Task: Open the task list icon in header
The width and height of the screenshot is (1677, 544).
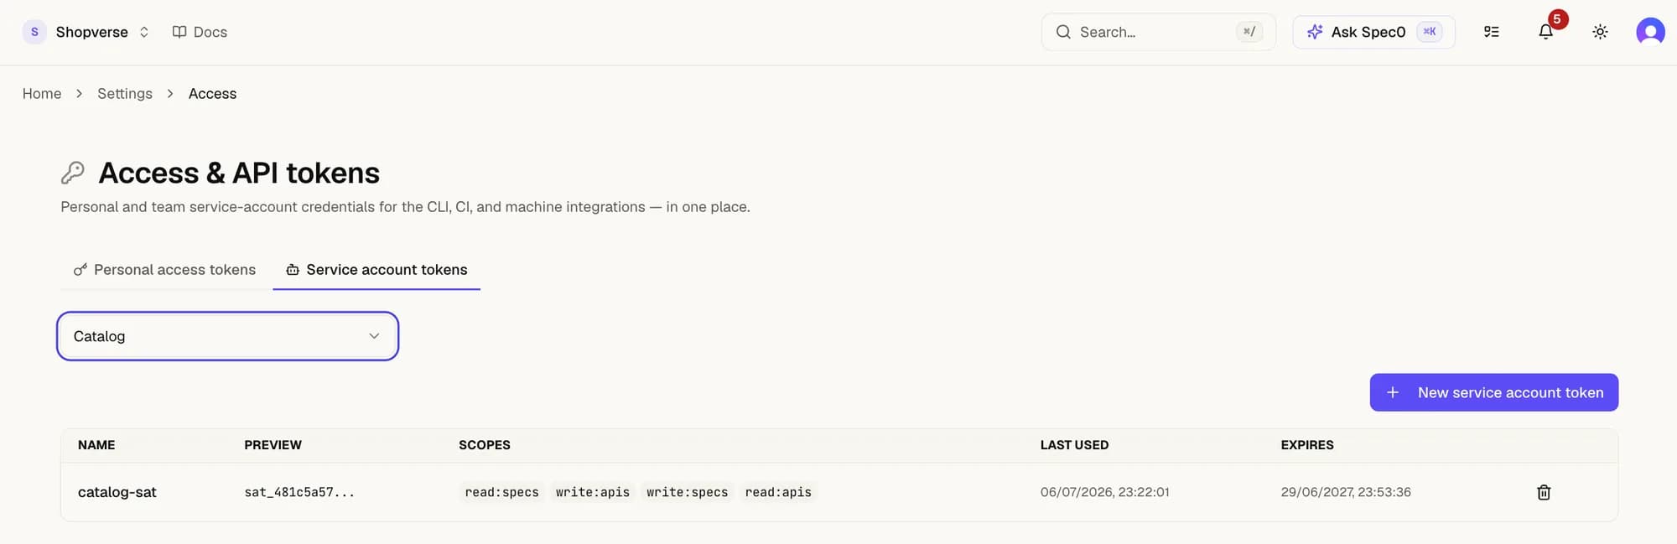Action: coord(1491,32)
